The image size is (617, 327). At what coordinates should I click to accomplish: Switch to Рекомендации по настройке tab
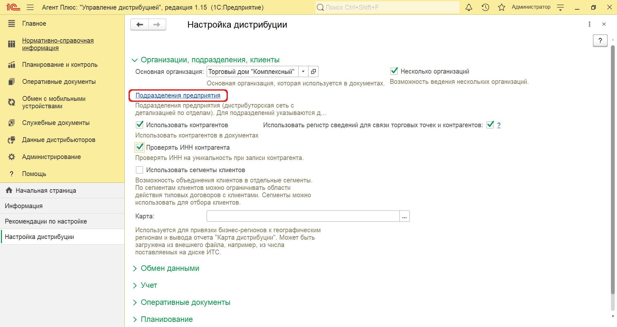coord(62,221)
